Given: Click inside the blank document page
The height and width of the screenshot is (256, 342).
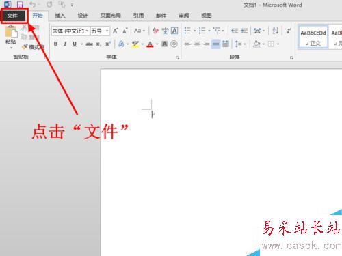Looking at the screenshot, I should tap(221, 162).
